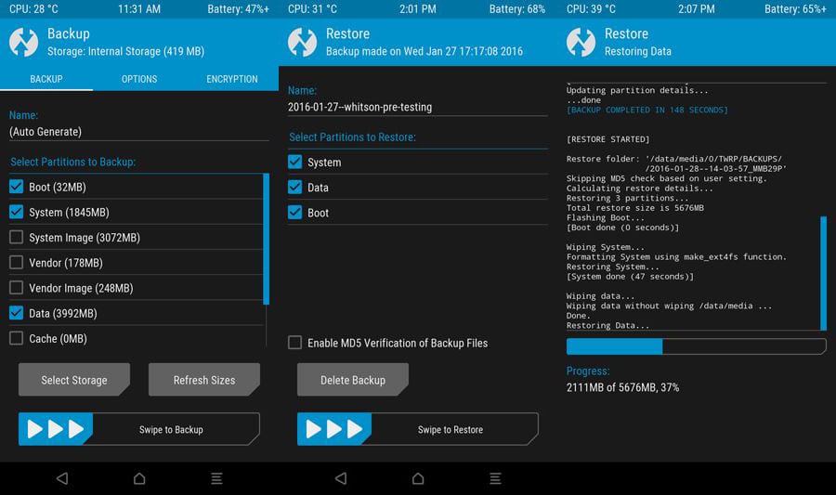Tap 'Total restore size is 5676MB' log line
This screenshot has height=495, width=836.
click(x=635, y=208)
